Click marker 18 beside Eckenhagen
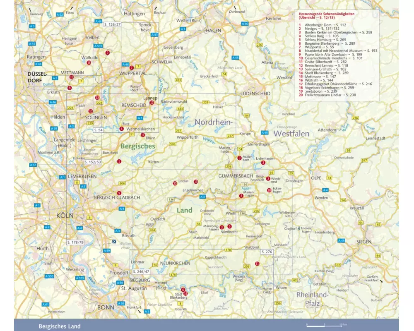 (270, 190)
